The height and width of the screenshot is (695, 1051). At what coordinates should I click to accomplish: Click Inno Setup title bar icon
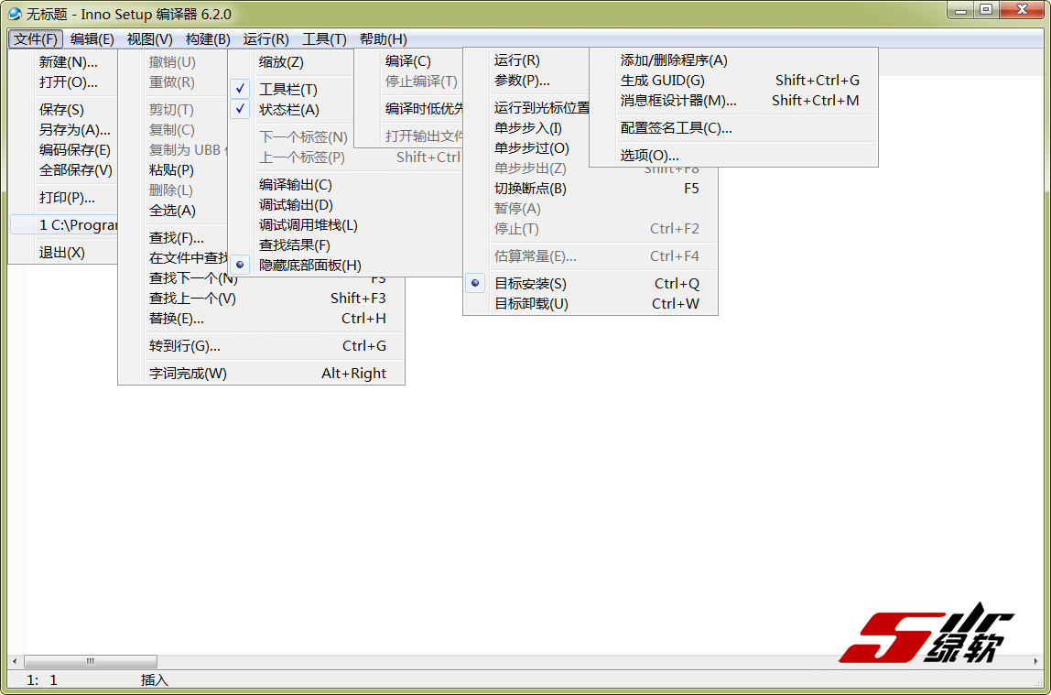pyautogui.click(x=14, y=14)
